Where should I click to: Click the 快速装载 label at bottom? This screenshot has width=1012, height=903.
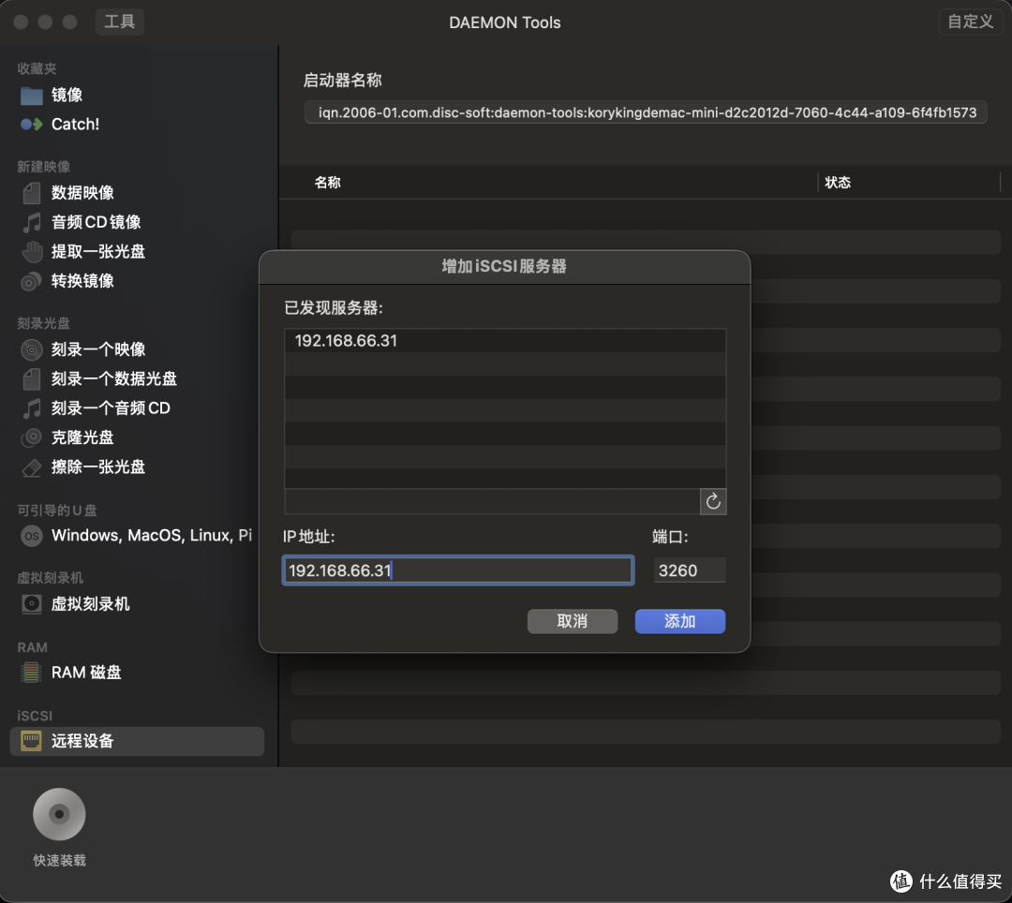pos(59,861)
